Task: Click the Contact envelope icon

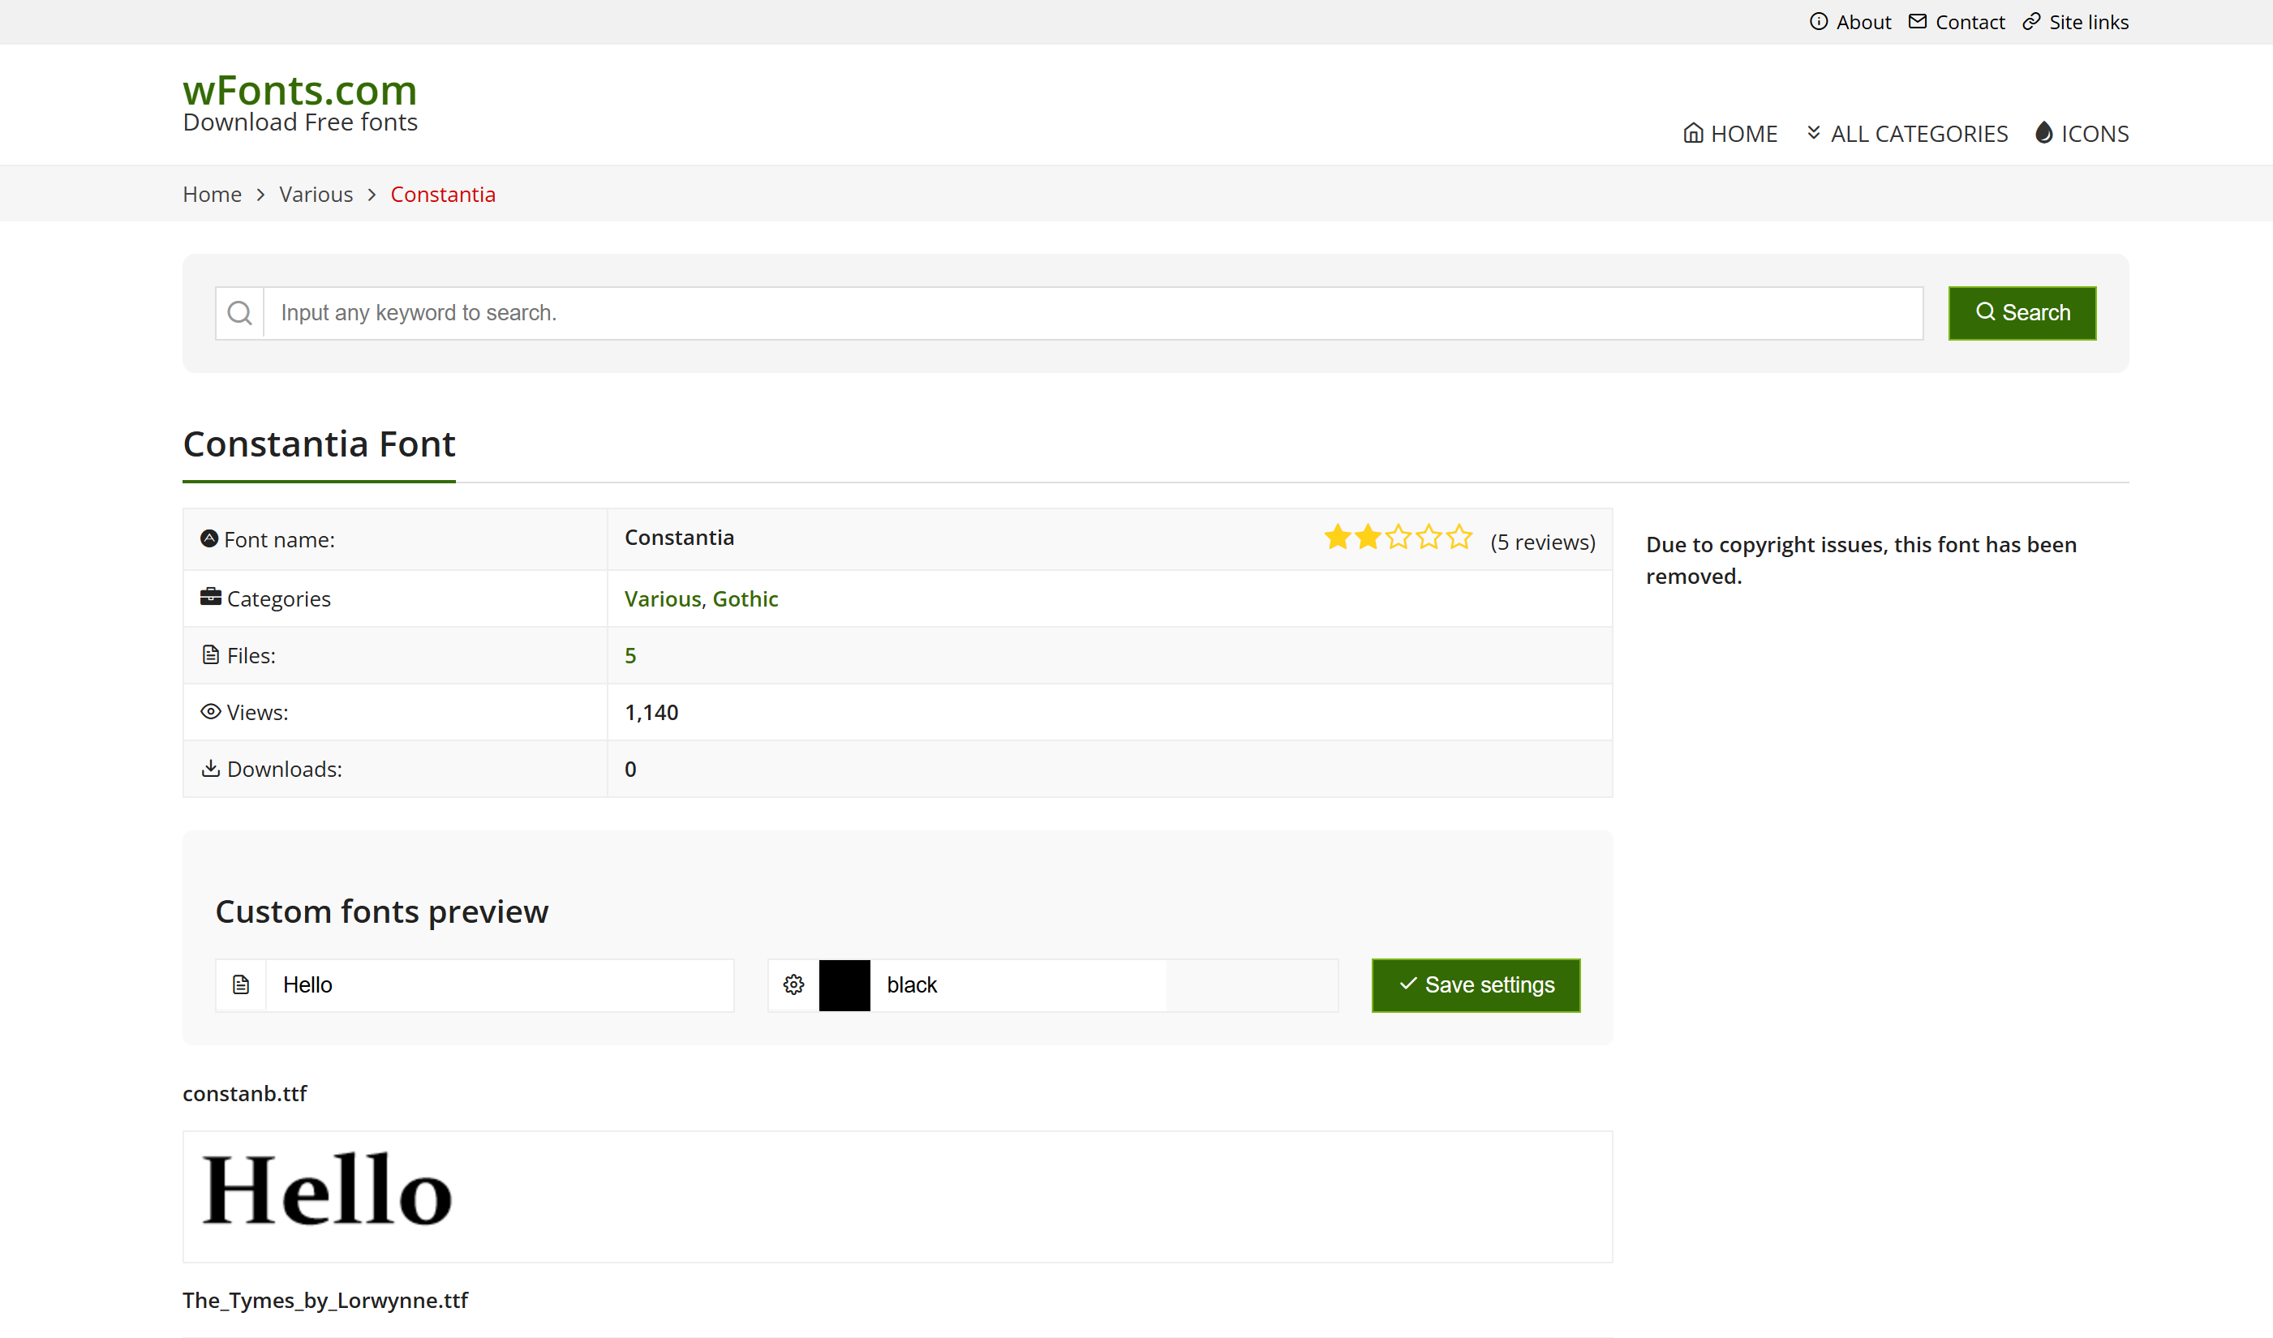Action: [x=1918, y=22]
